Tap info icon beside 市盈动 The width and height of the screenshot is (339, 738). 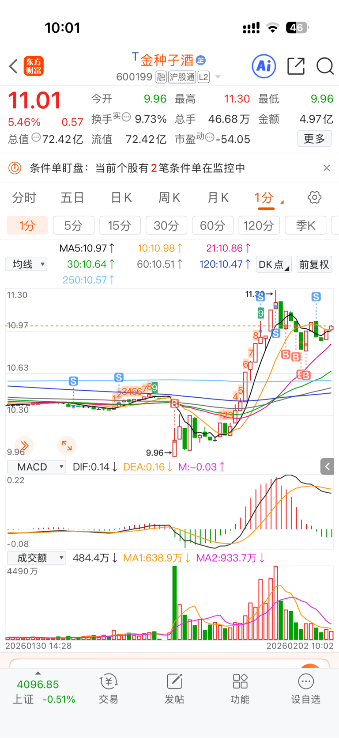(210, 137)
